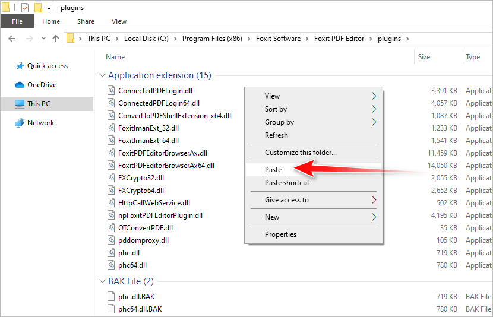Screen dimensions: 493x317
Task: Click the New folder icon in title bar
Action: tap(38, 8)
